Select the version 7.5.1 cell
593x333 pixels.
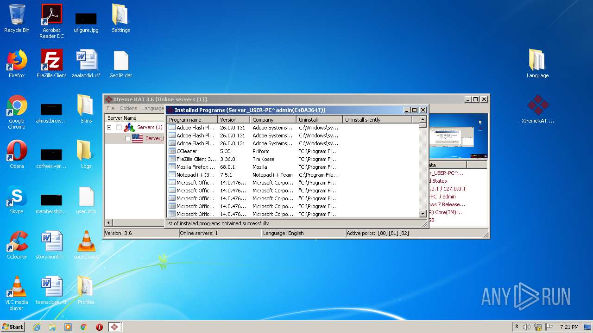pyautogui.click(x=226, y=175)
